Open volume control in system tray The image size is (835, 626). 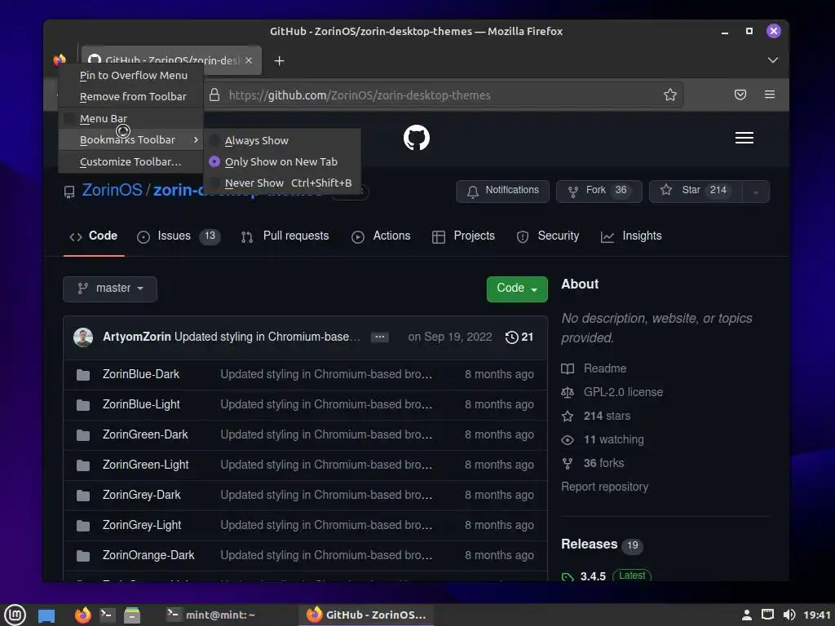pos(789,615)
